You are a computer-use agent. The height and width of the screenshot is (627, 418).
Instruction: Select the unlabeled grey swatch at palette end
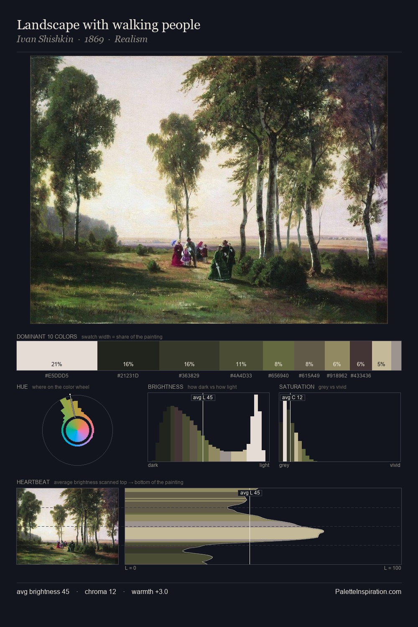pos(396,356)
